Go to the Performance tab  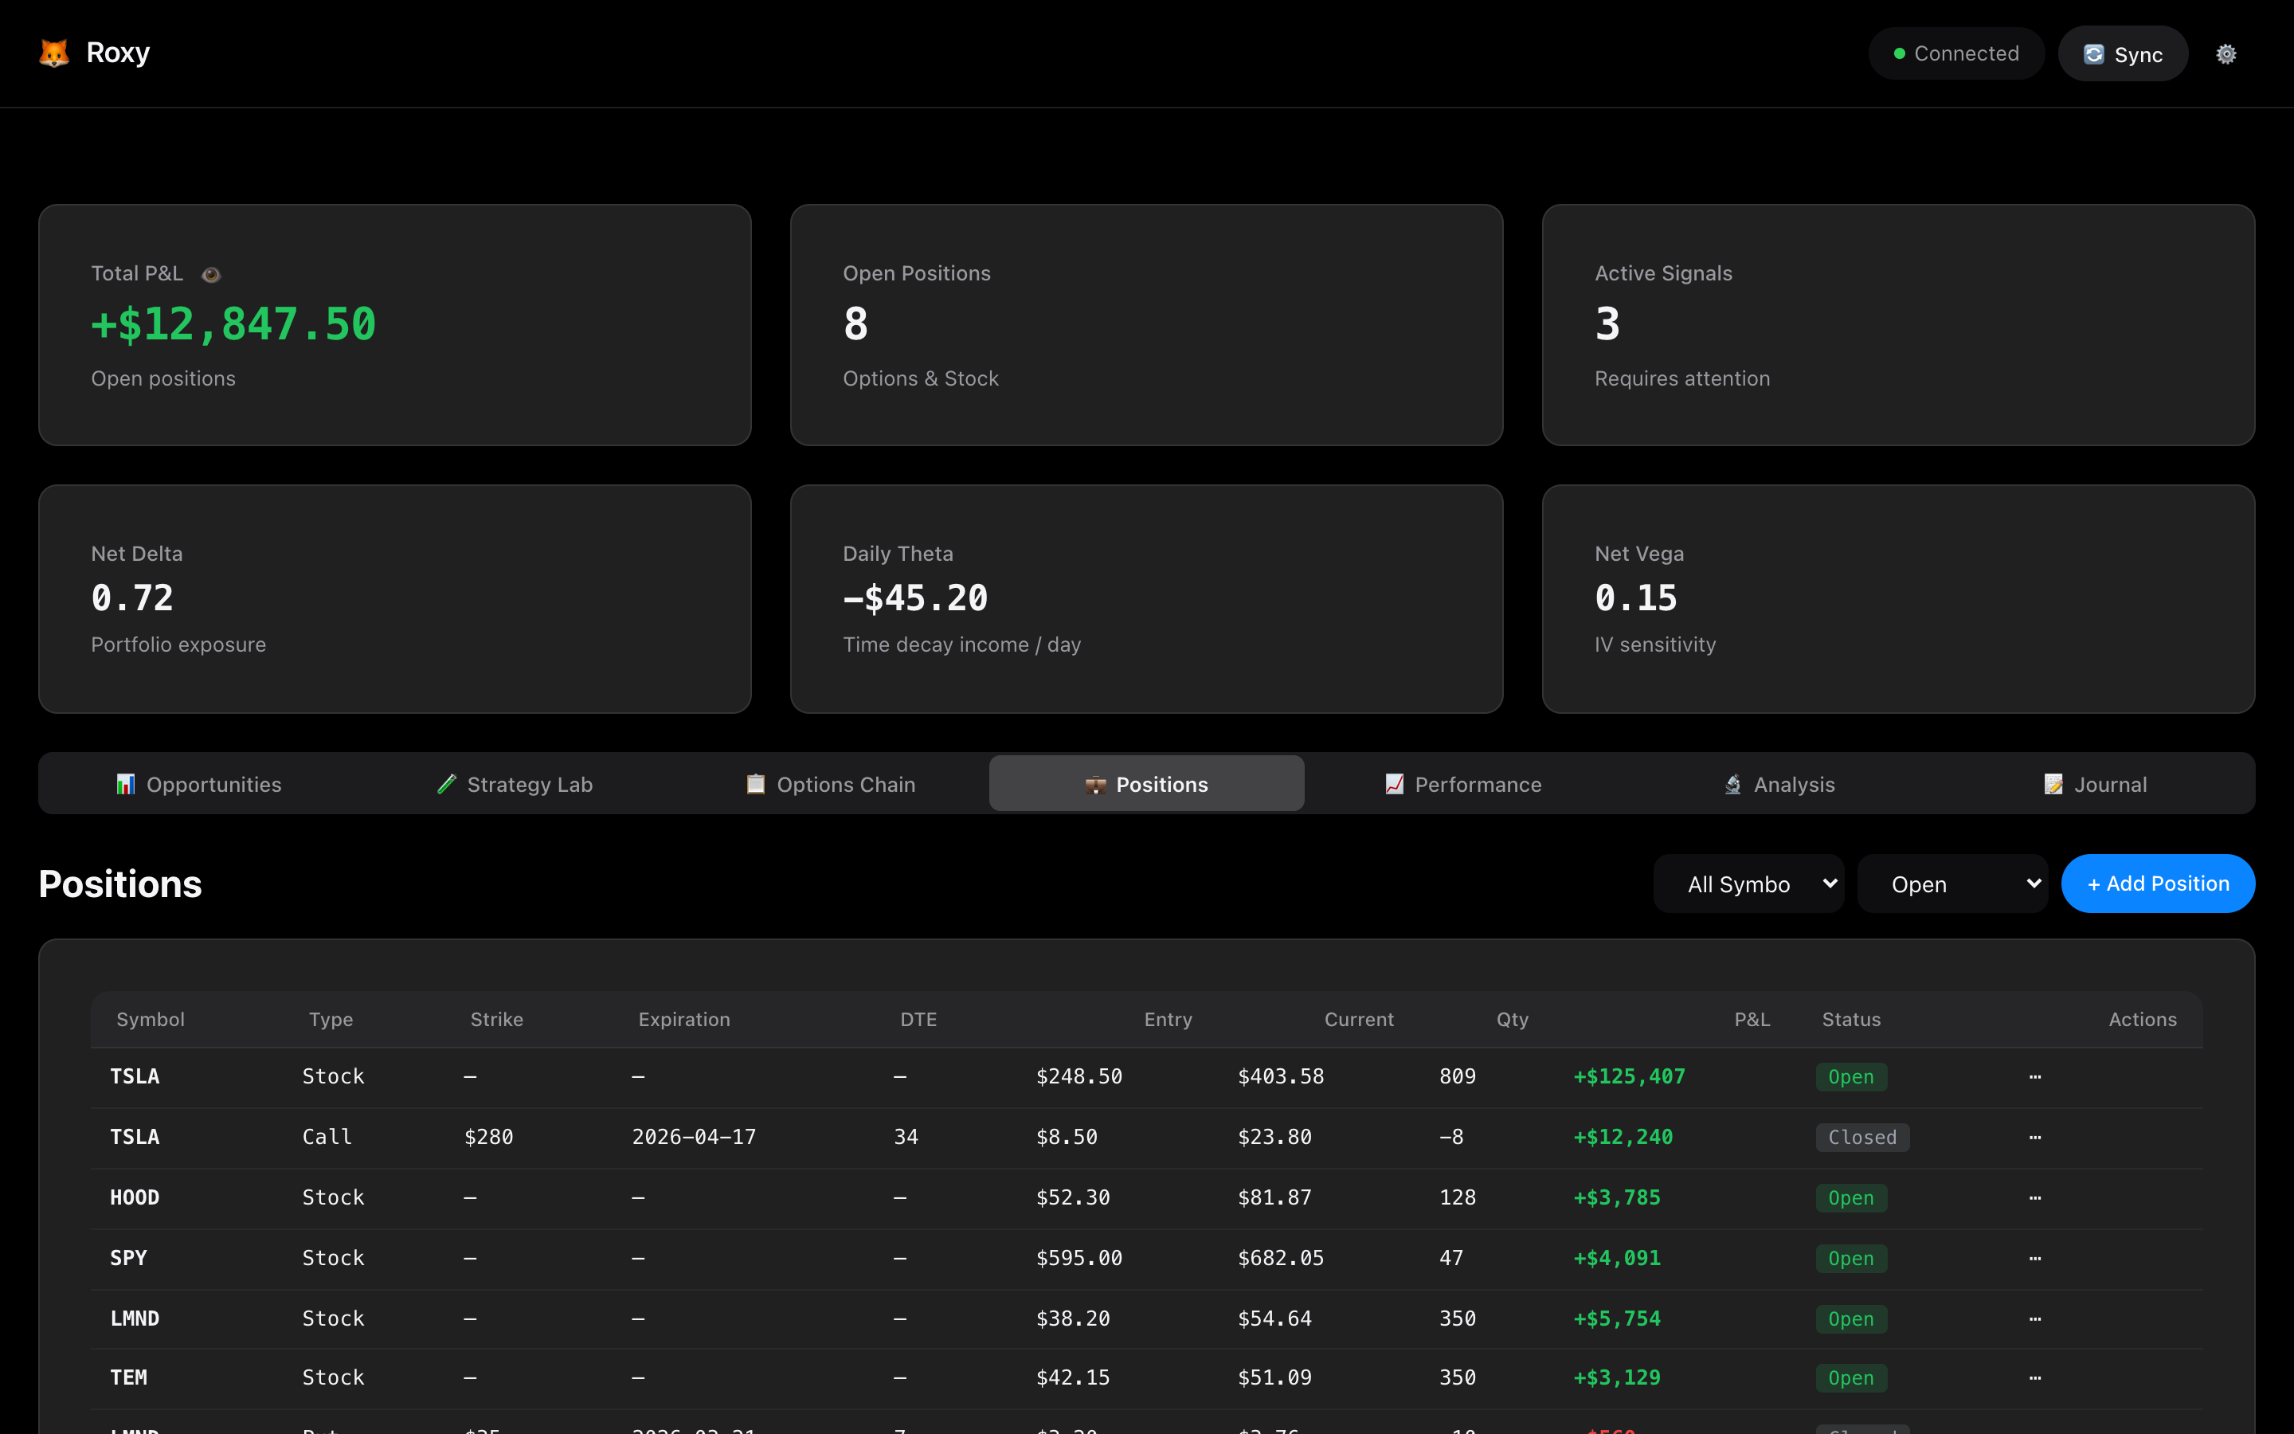click(x=1462, y=785)
